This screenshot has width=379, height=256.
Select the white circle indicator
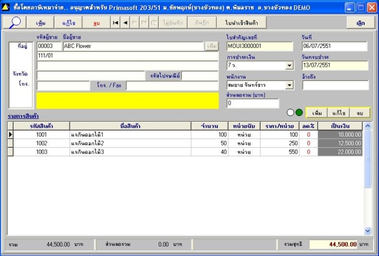coord(290,112)
